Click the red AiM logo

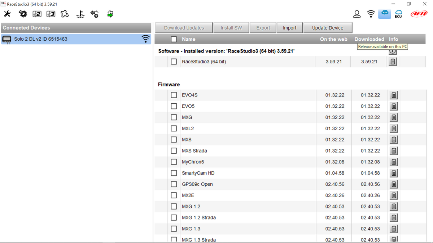coord(419,14)
